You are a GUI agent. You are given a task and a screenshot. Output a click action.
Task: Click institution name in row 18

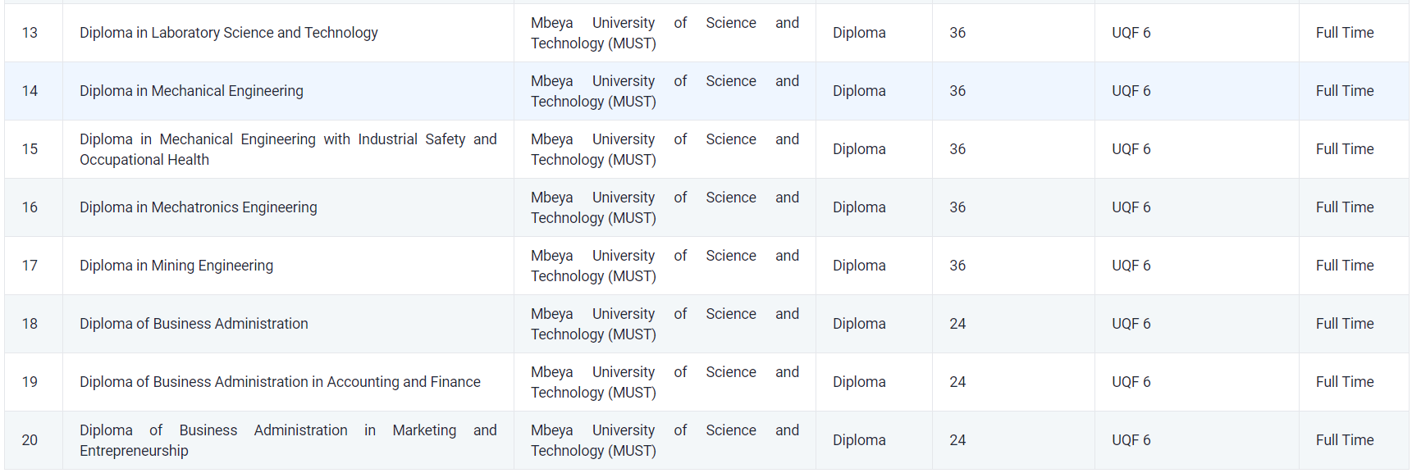tap(664, 324)
